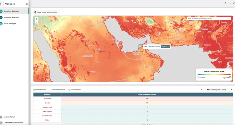The width and height of the screenshot is (235, 125).
Task: Click the Inland Flooding score of 10
Action: 147,112
